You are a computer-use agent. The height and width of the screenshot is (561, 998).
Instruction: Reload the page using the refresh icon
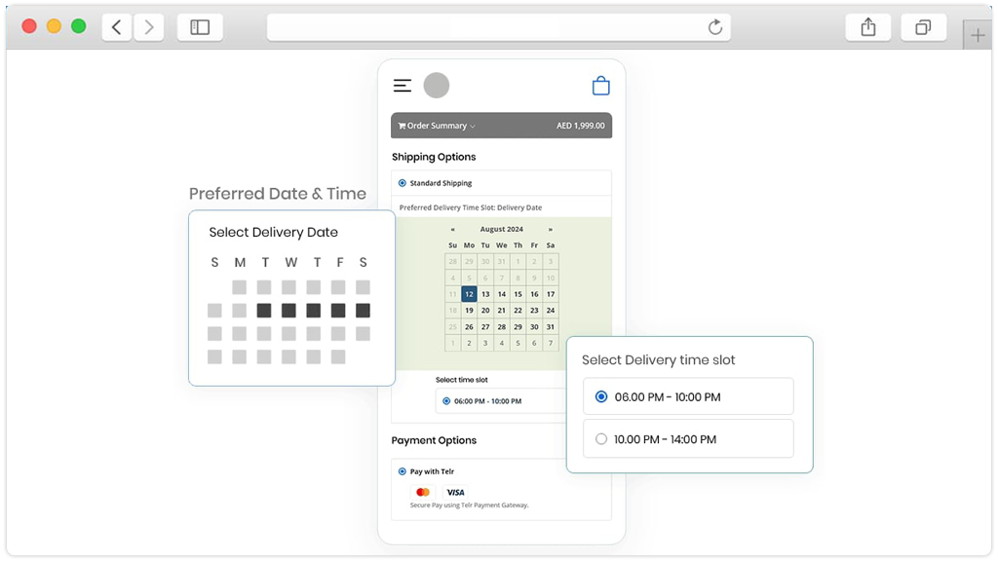click(x=716, y=27)
